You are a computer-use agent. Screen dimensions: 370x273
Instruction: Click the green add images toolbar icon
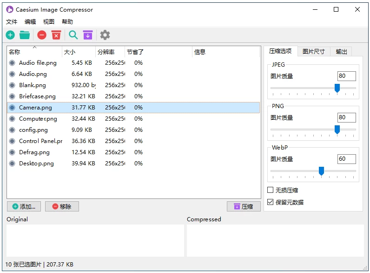point(10,35)
